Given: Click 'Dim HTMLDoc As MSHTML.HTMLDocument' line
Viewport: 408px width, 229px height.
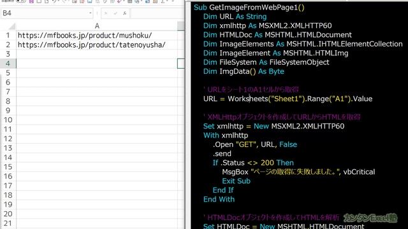Looking at the screenshot, I should (x=277, y=35).
